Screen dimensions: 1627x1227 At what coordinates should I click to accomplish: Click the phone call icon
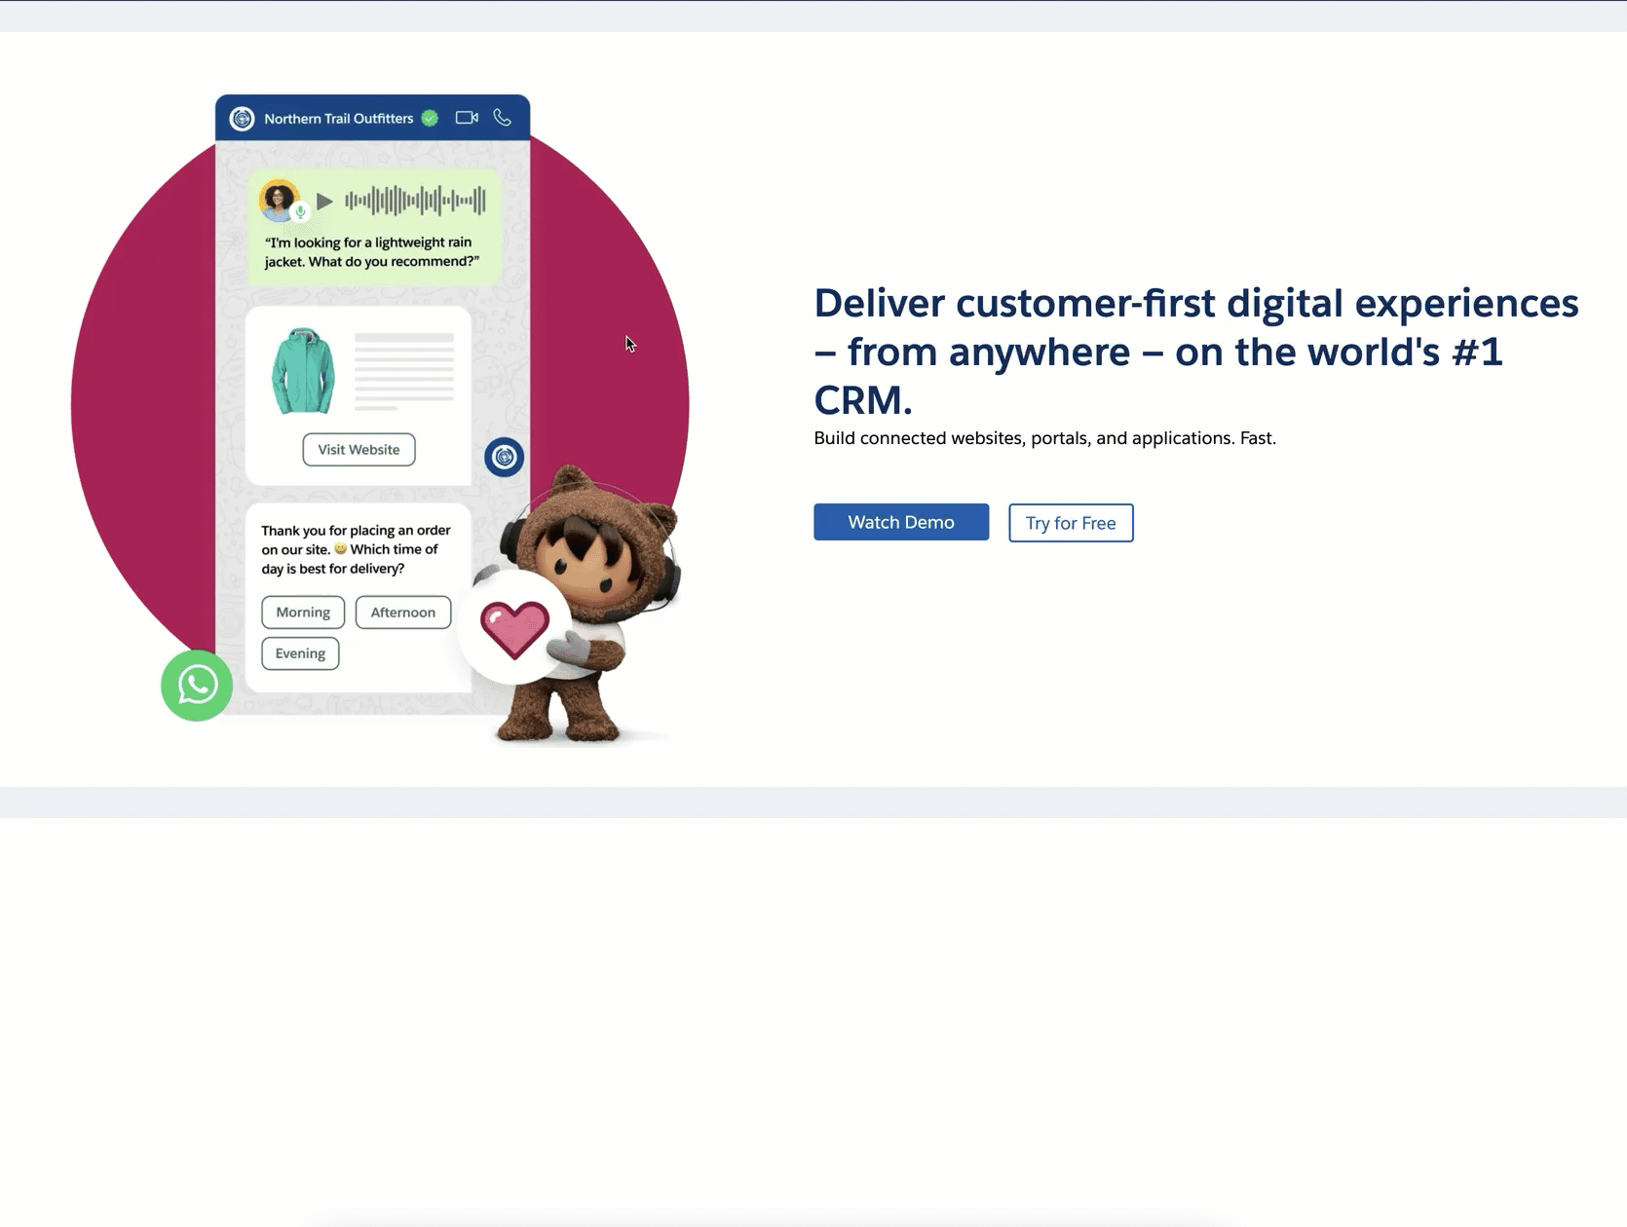[502, 118]
